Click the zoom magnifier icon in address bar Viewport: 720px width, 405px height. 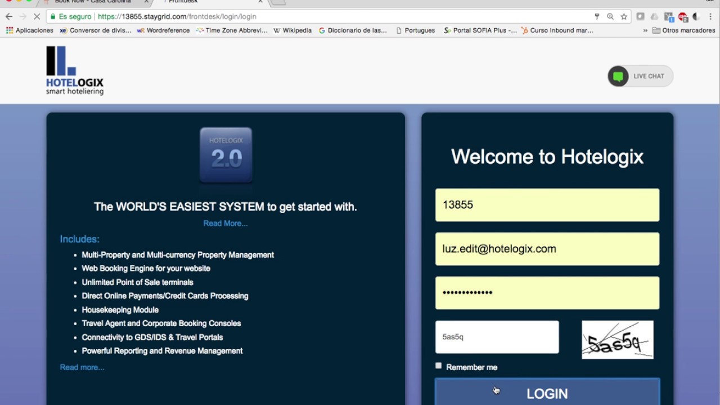[x=610, y=17]
